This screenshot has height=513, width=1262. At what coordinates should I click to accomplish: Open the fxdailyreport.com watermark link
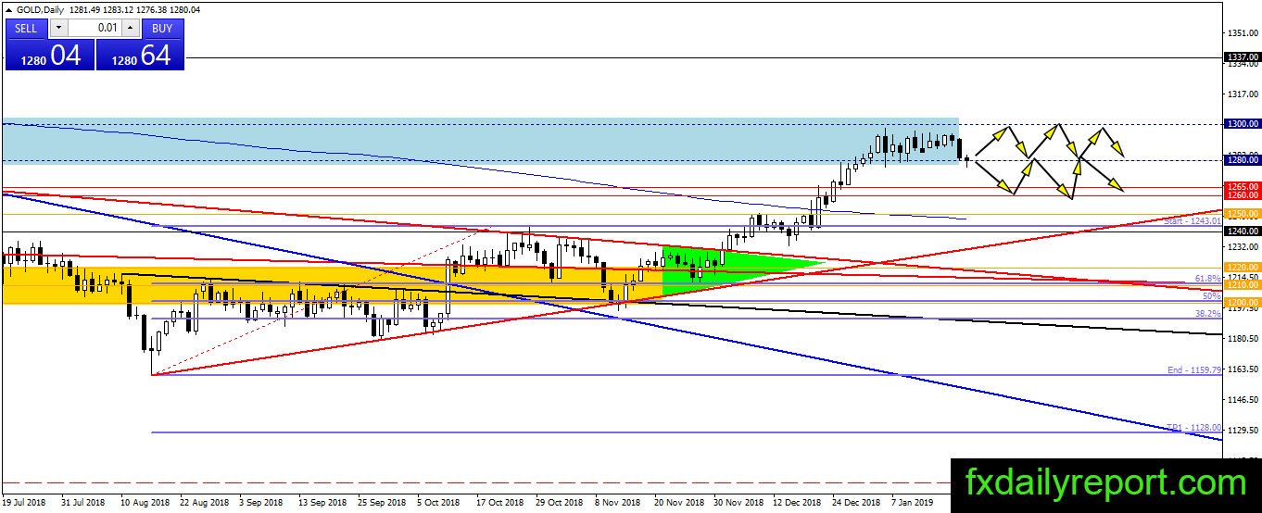tap(1105, 483)
